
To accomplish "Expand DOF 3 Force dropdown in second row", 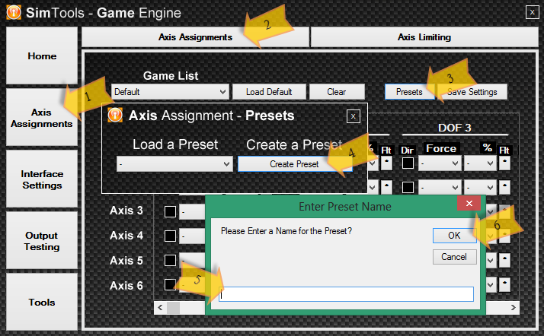I will point(440,188).
